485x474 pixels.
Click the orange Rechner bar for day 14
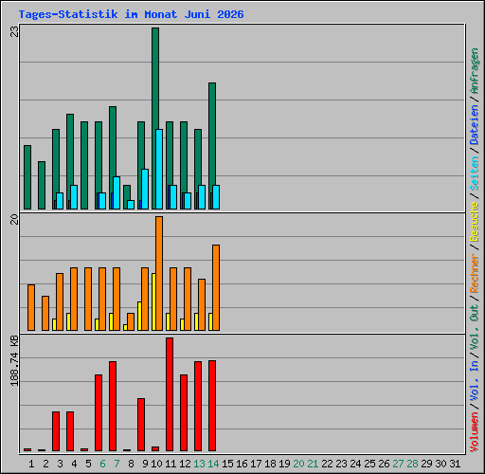[x=216, y=287]
